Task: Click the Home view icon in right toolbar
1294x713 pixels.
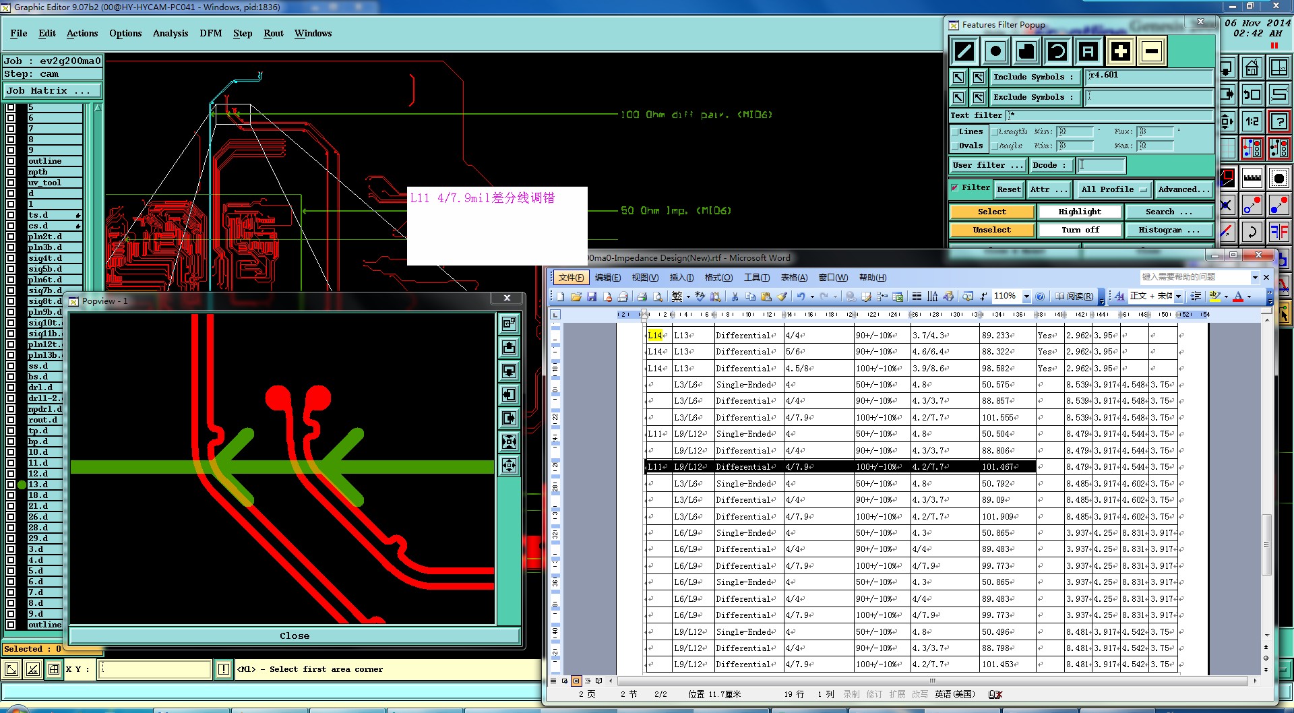Action: pos(1252,68)
